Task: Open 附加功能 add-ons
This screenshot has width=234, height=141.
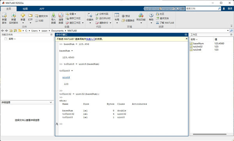Action: tap(141, 16)
